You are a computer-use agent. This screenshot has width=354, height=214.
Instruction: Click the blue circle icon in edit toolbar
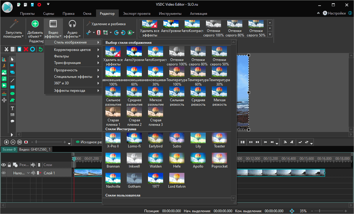33,49
